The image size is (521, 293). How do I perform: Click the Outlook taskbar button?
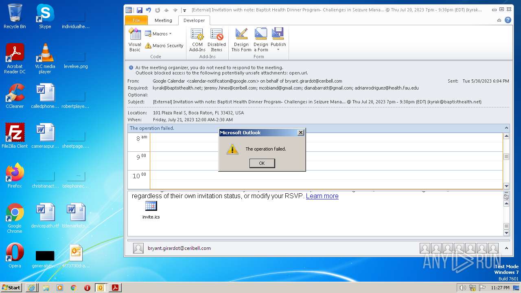click(x=100, y=288)
